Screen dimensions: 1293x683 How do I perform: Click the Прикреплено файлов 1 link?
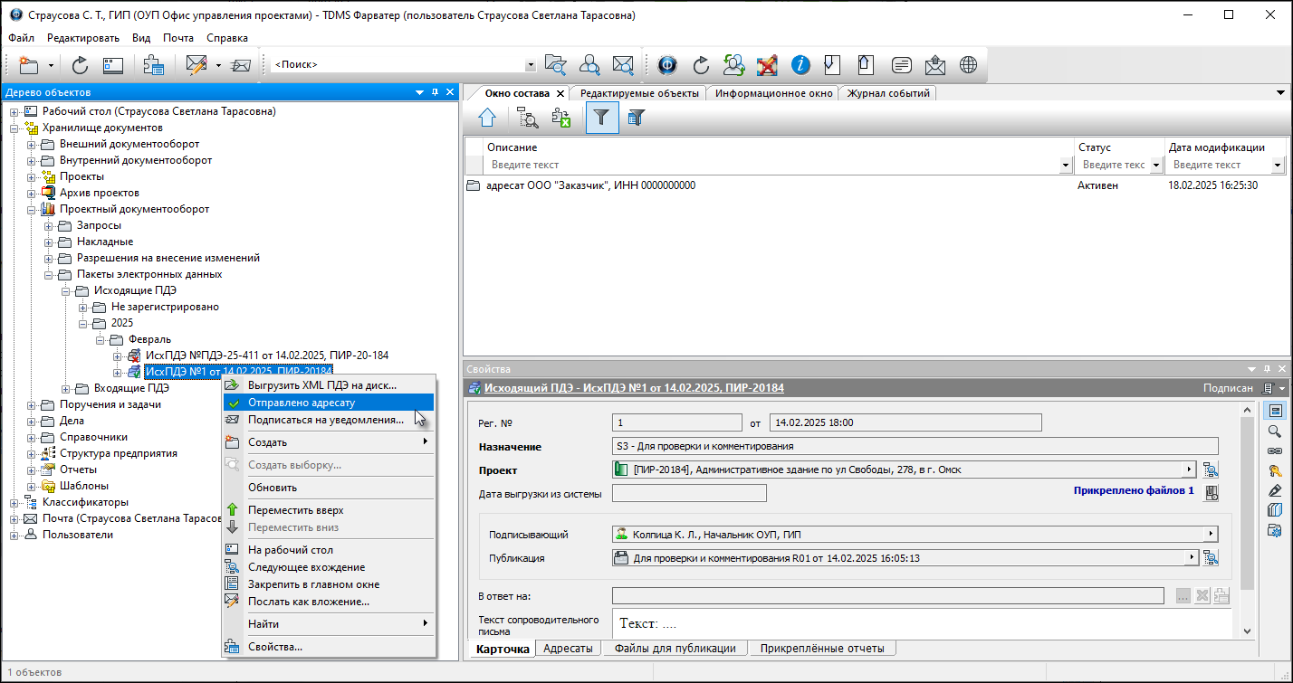(1134, 491)
